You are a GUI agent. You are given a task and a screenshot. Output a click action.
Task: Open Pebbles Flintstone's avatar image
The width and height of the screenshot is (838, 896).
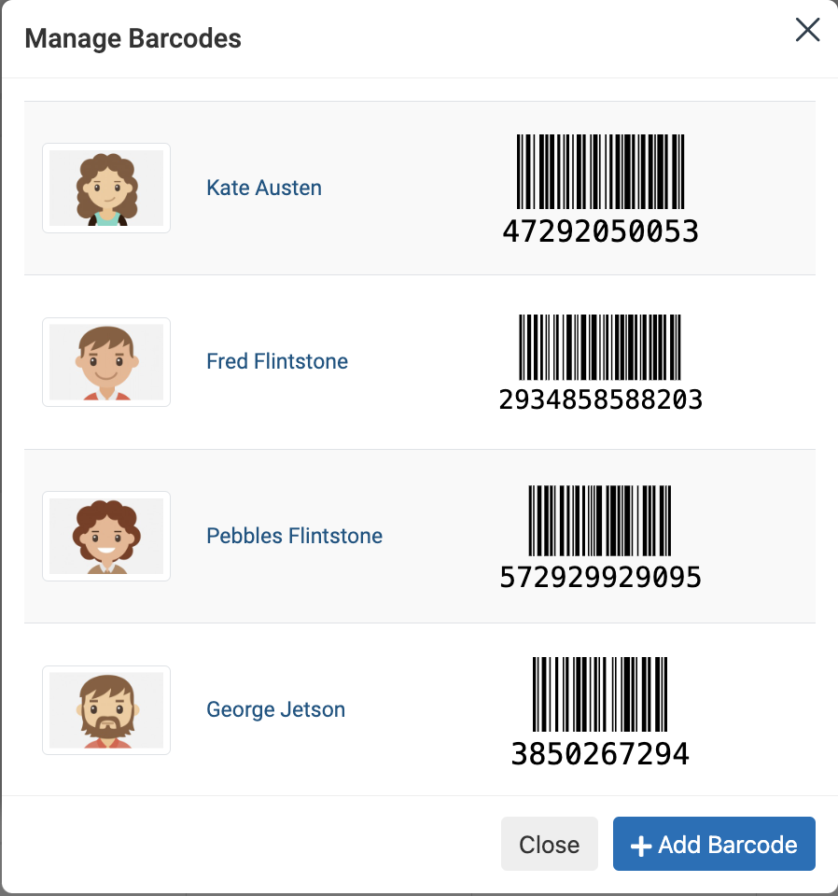coord(106,536)
